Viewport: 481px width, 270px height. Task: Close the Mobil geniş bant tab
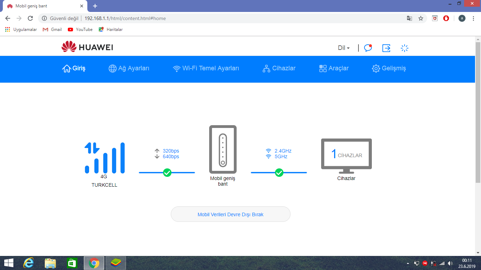(82, 6)
